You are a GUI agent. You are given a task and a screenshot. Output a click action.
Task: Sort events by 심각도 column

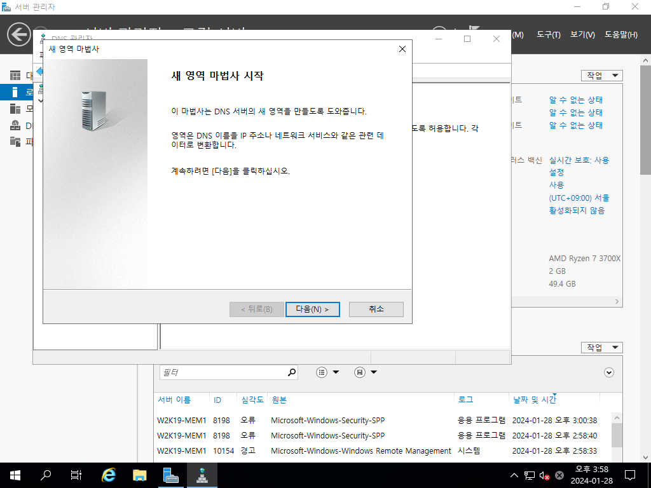click(252, 400)
